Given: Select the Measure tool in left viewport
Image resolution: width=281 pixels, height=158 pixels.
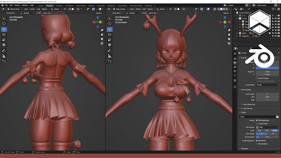Looking at the screenshot, I should pyautogui.click(x=4, y=56).
